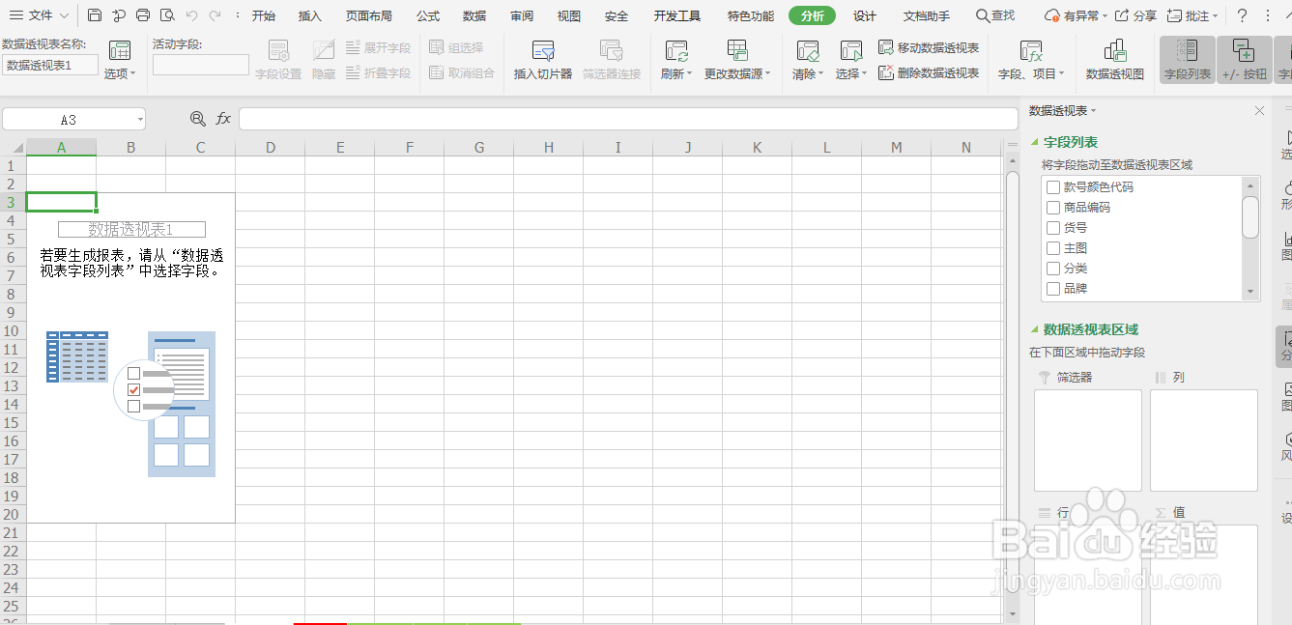1292x625 pixels.
Task: Click the formula bar input
Action: 628,119
